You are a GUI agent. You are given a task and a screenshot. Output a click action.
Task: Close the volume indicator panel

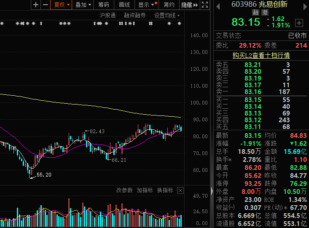(180, 190)
